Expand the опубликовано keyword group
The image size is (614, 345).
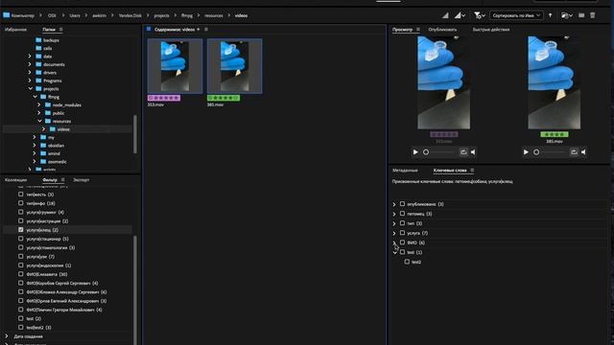[x=394, y=204]
